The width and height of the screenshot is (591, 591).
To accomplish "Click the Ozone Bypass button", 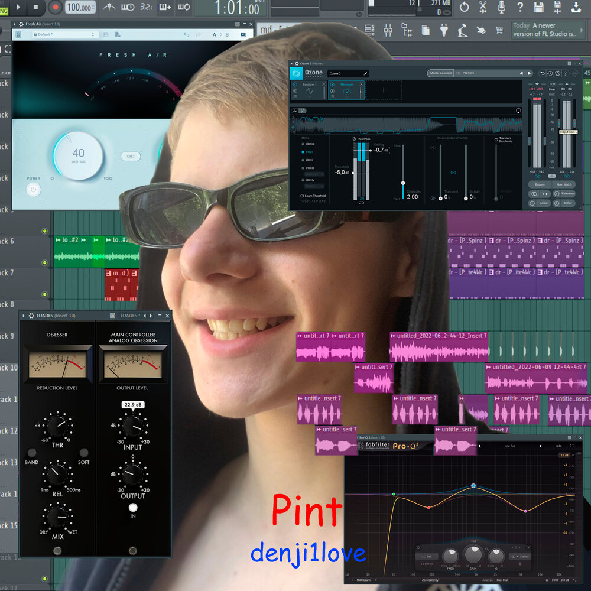I will tap(539, 184).
